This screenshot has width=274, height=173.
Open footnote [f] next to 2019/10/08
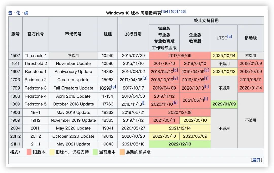click(206, 78)
